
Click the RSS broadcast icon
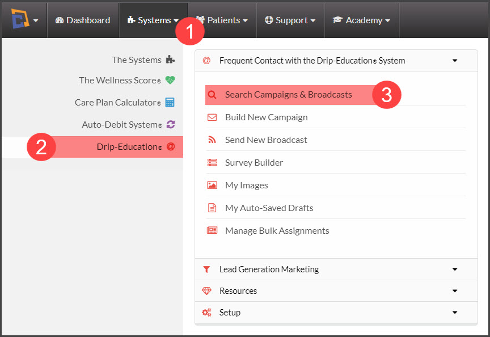click(212, 140)
